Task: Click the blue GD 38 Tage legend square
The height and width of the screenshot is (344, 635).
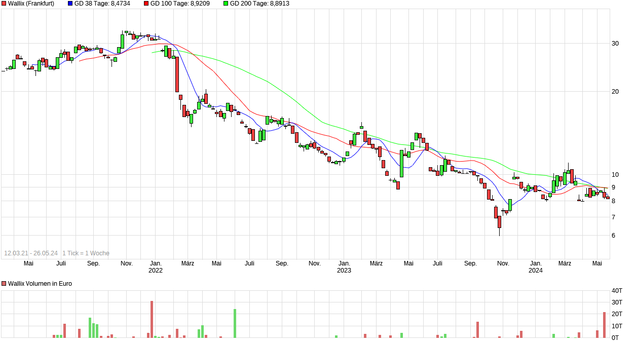Action: coord(70,4)
